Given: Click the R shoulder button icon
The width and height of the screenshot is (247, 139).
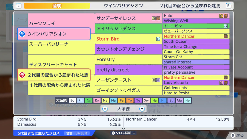Looking at the screenshot, I should [x=228, y=6].
